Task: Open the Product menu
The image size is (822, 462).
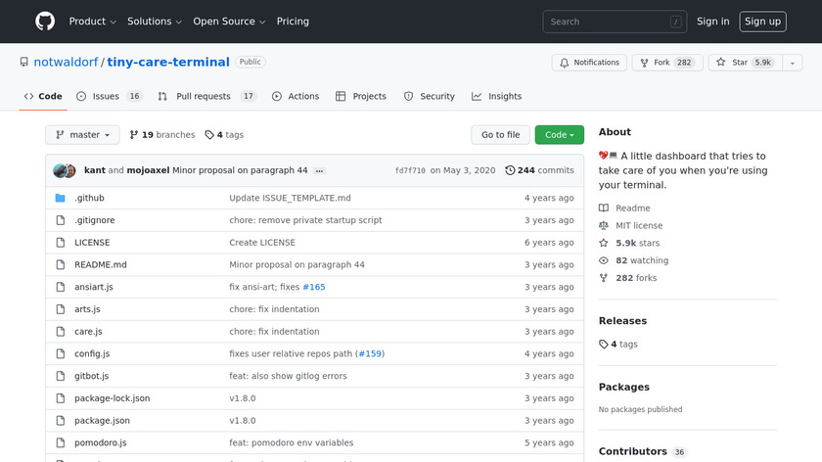Action: coord(93,22)
